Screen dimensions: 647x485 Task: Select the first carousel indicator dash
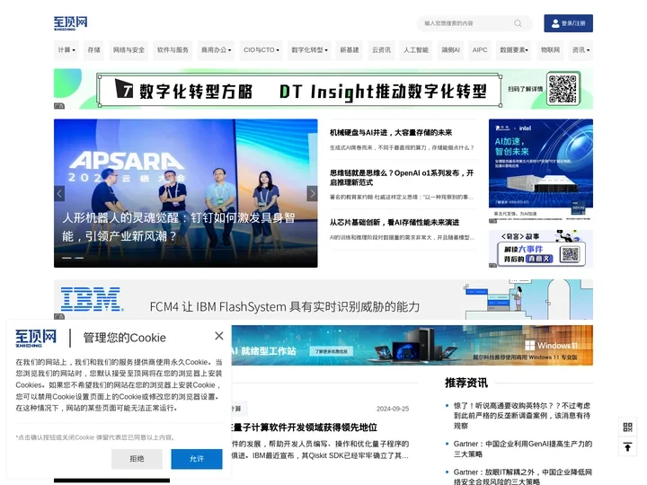coord(66,258)
